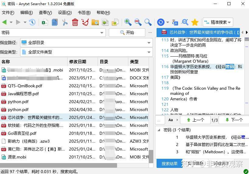Click the green status checkmark icon

(246, 172)
